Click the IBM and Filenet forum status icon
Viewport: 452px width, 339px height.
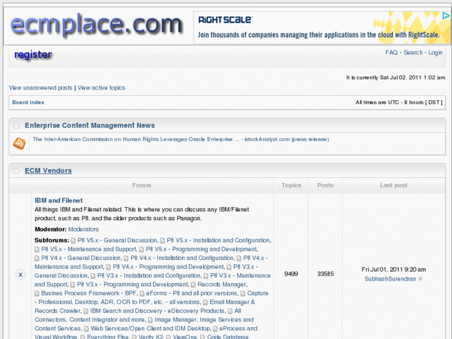point(20,274)
